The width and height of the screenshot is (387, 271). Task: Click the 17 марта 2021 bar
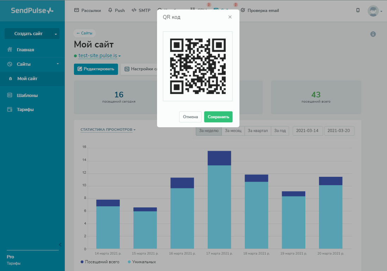(219, 200)
